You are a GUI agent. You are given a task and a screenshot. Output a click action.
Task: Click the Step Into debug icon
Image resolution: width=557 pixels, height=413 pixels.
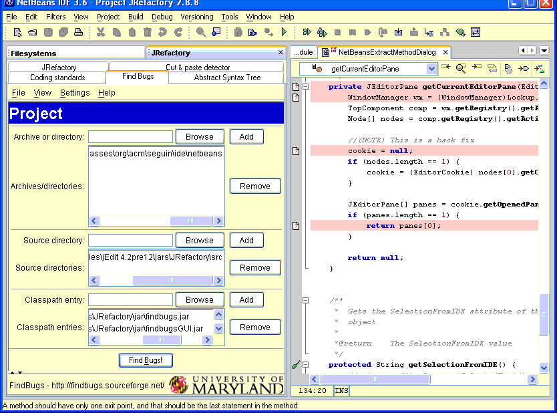tap(399, 32)
